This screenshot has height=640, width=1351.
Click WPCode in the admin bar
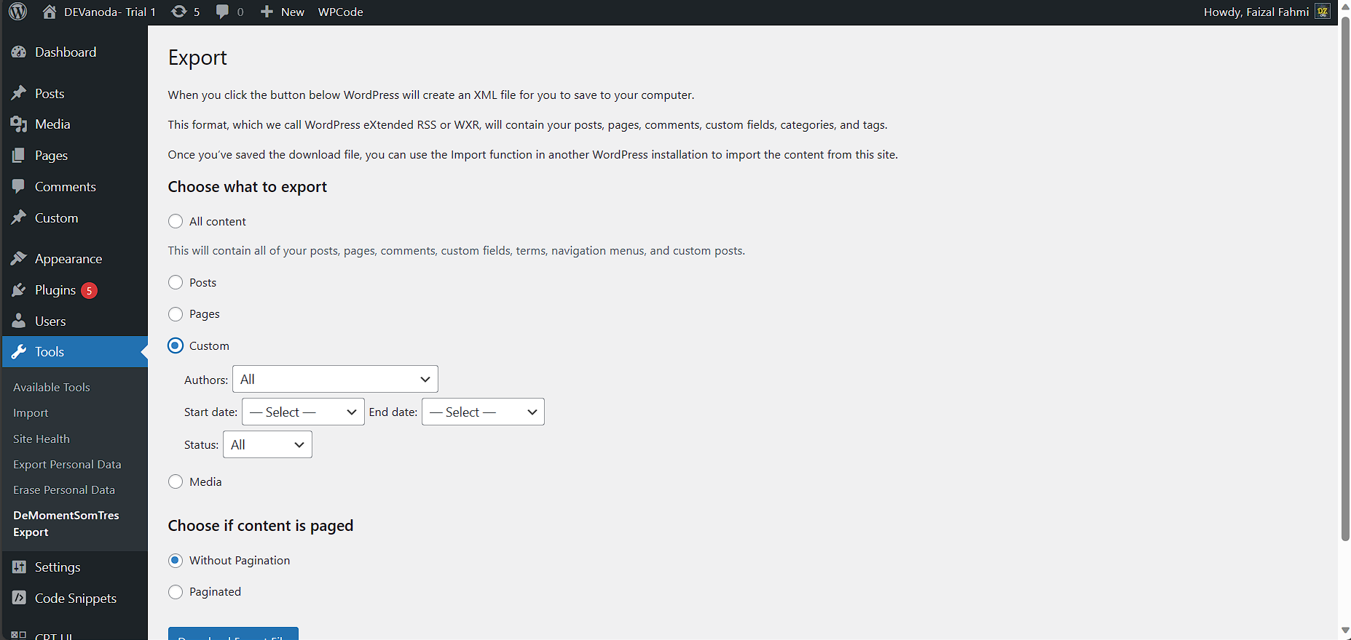click(x=340, y=12)
